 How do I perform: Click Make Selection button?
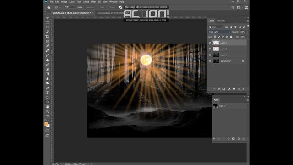pos(91,7)
